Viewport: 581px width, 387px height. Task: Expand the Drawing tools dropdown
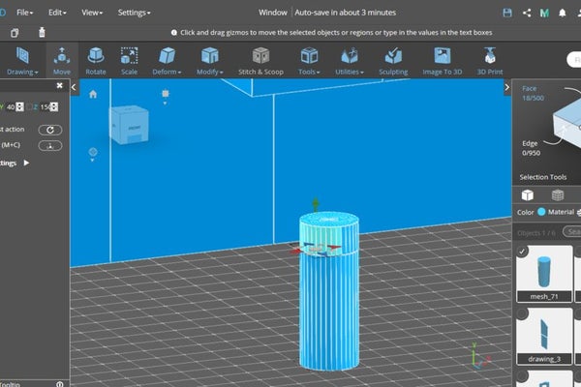pyautogui.click(x=21, y=60)
